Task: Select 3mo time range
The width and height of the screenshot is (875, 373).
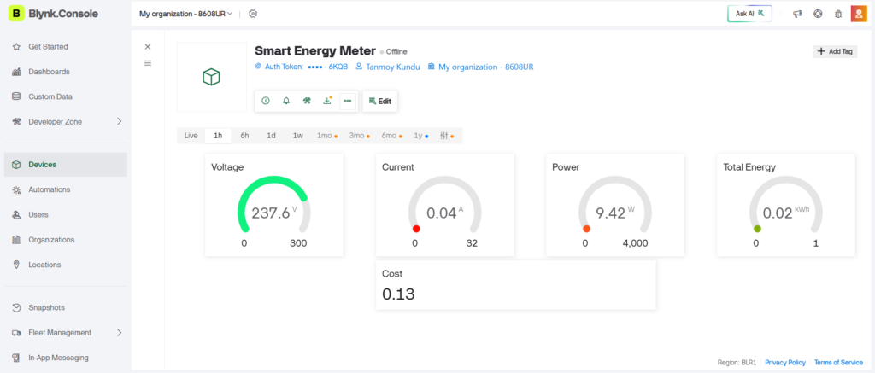Action: (x=360, y=136)
